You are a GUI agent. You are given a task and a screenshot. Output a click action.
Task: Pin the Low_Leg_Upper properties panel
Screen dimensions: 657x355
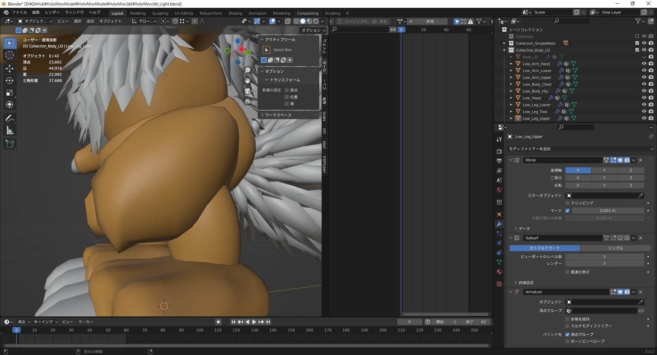pyautogui.click(x=650, y=137)
